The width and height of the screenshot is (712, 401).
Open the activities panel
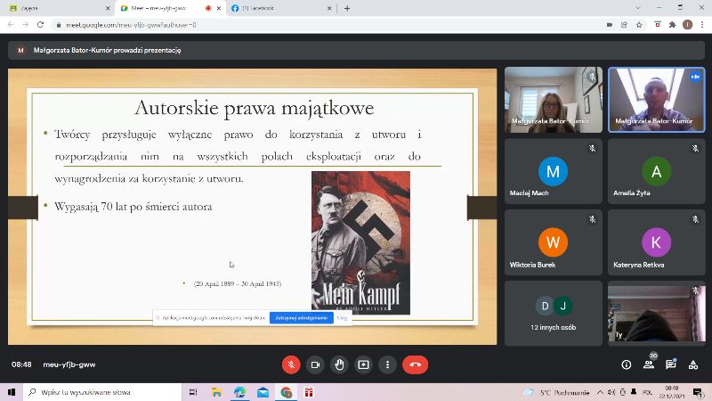tap(693, 364)
